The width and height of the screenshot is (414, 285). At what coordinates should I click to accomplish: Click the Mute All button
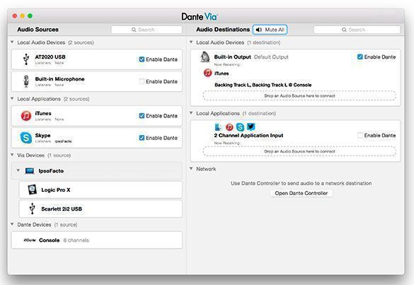(x=270, y=30)
